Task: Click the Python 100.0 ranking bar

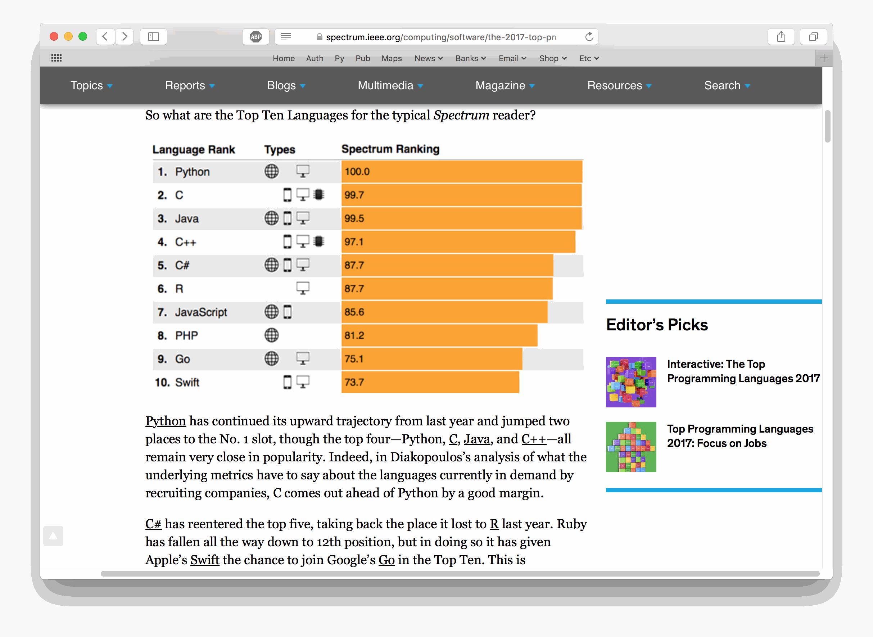Action: [x=462, y=172]
